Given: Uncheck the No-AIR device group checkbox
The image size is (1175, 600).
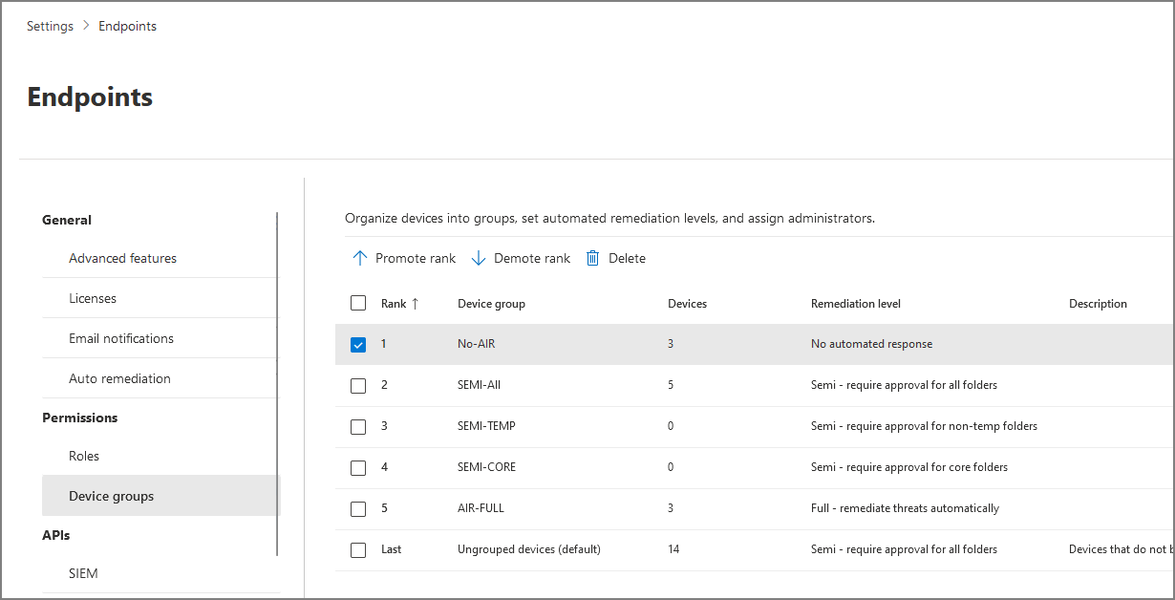Looking at the screenshot, I should point(358,345).
